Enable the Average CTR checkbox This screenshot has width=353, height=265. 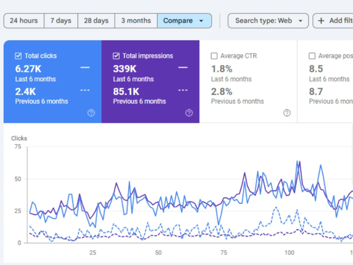214,56
